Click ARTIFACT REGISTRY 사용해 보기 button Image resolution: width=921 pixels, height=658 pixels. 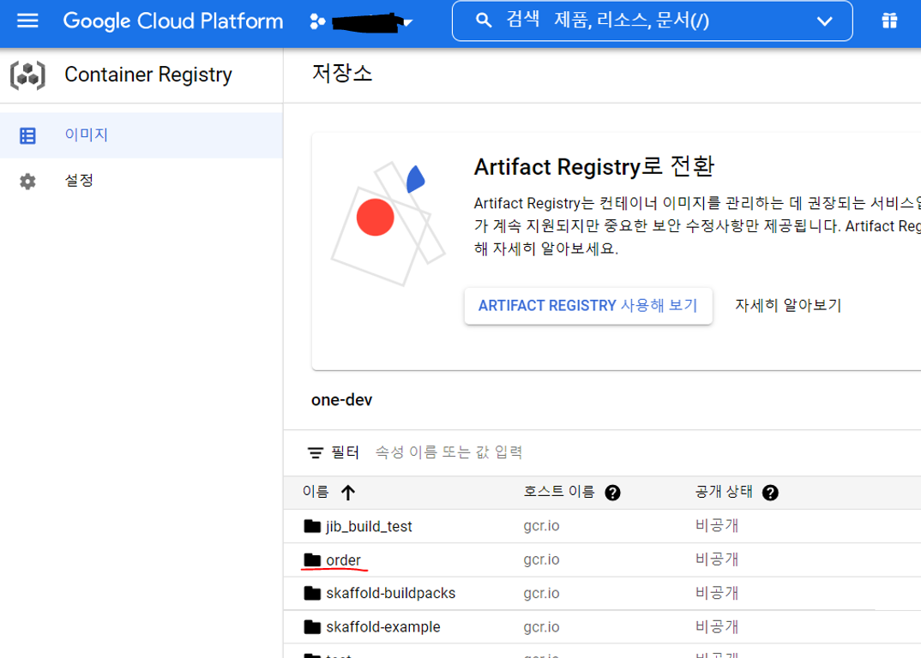[588, 306]
